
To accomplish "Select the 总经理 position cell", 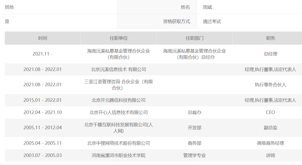I will (x=271, y=54).
